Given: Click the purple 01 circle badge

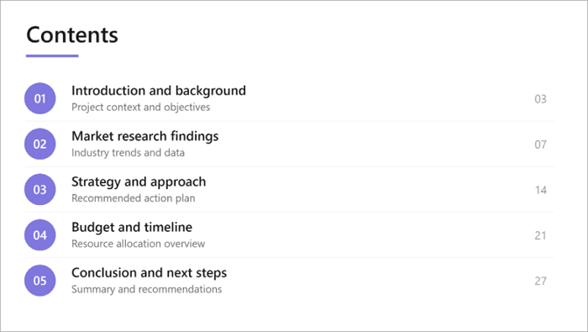Looking at the screenshot, I should tap(40, 98).
